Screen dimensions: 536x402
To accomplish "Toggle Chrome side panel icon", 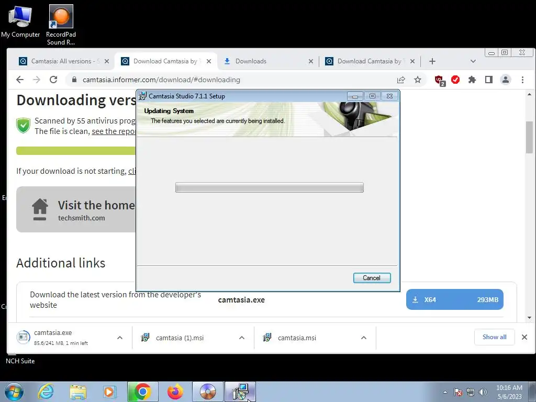I will click(x=489, y=80).
